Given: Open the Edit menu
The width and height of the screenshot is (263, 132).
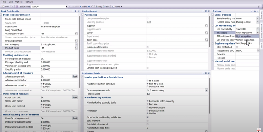Looking at the screenshot, I should [11, 2].
